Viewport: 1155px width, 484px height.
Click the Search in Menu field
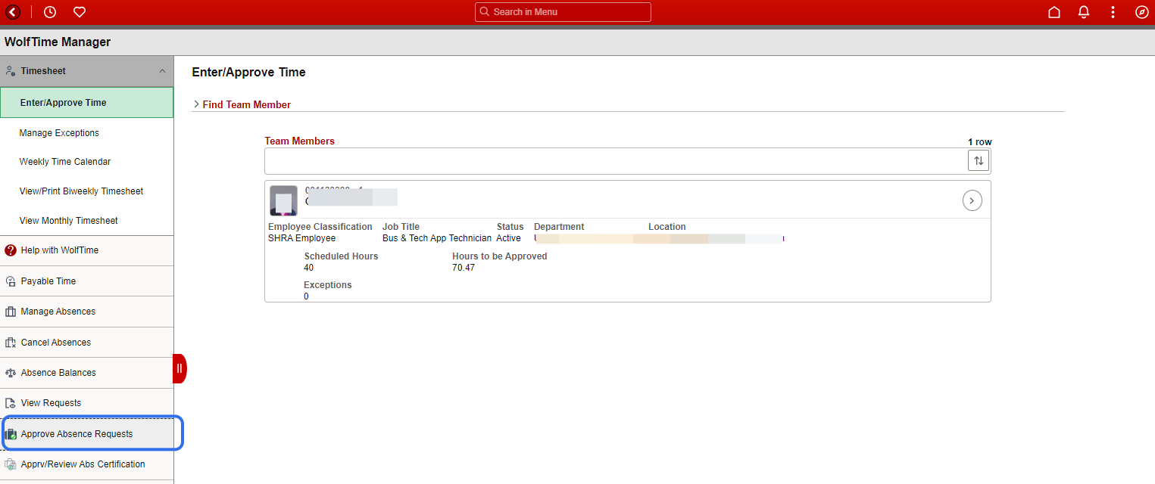pyautogui.click(x=563, y=12)
